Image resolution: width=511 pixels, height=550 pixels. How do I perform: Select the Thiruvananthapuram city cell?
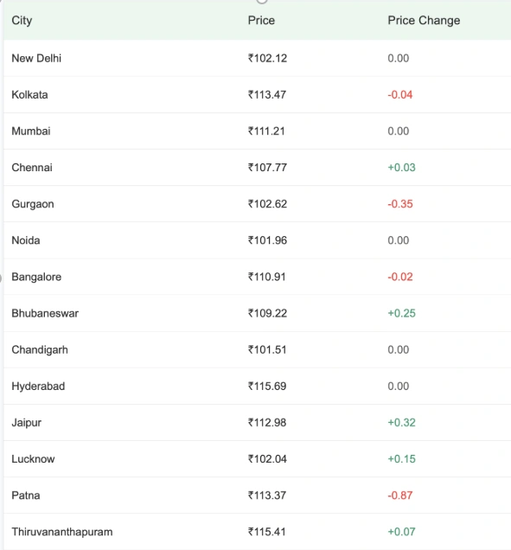[62, 532]
